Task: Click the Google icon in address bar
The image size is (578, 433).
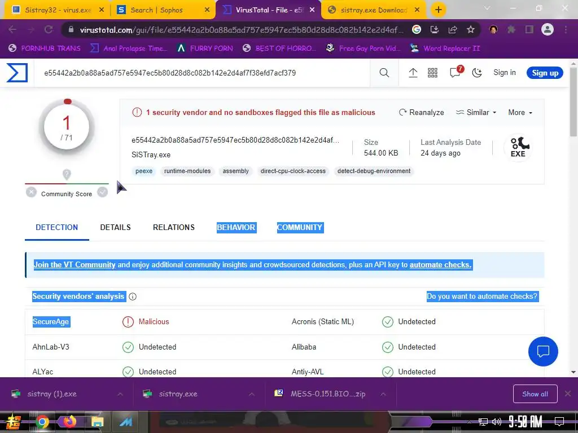Action: [x=417, y=29]
